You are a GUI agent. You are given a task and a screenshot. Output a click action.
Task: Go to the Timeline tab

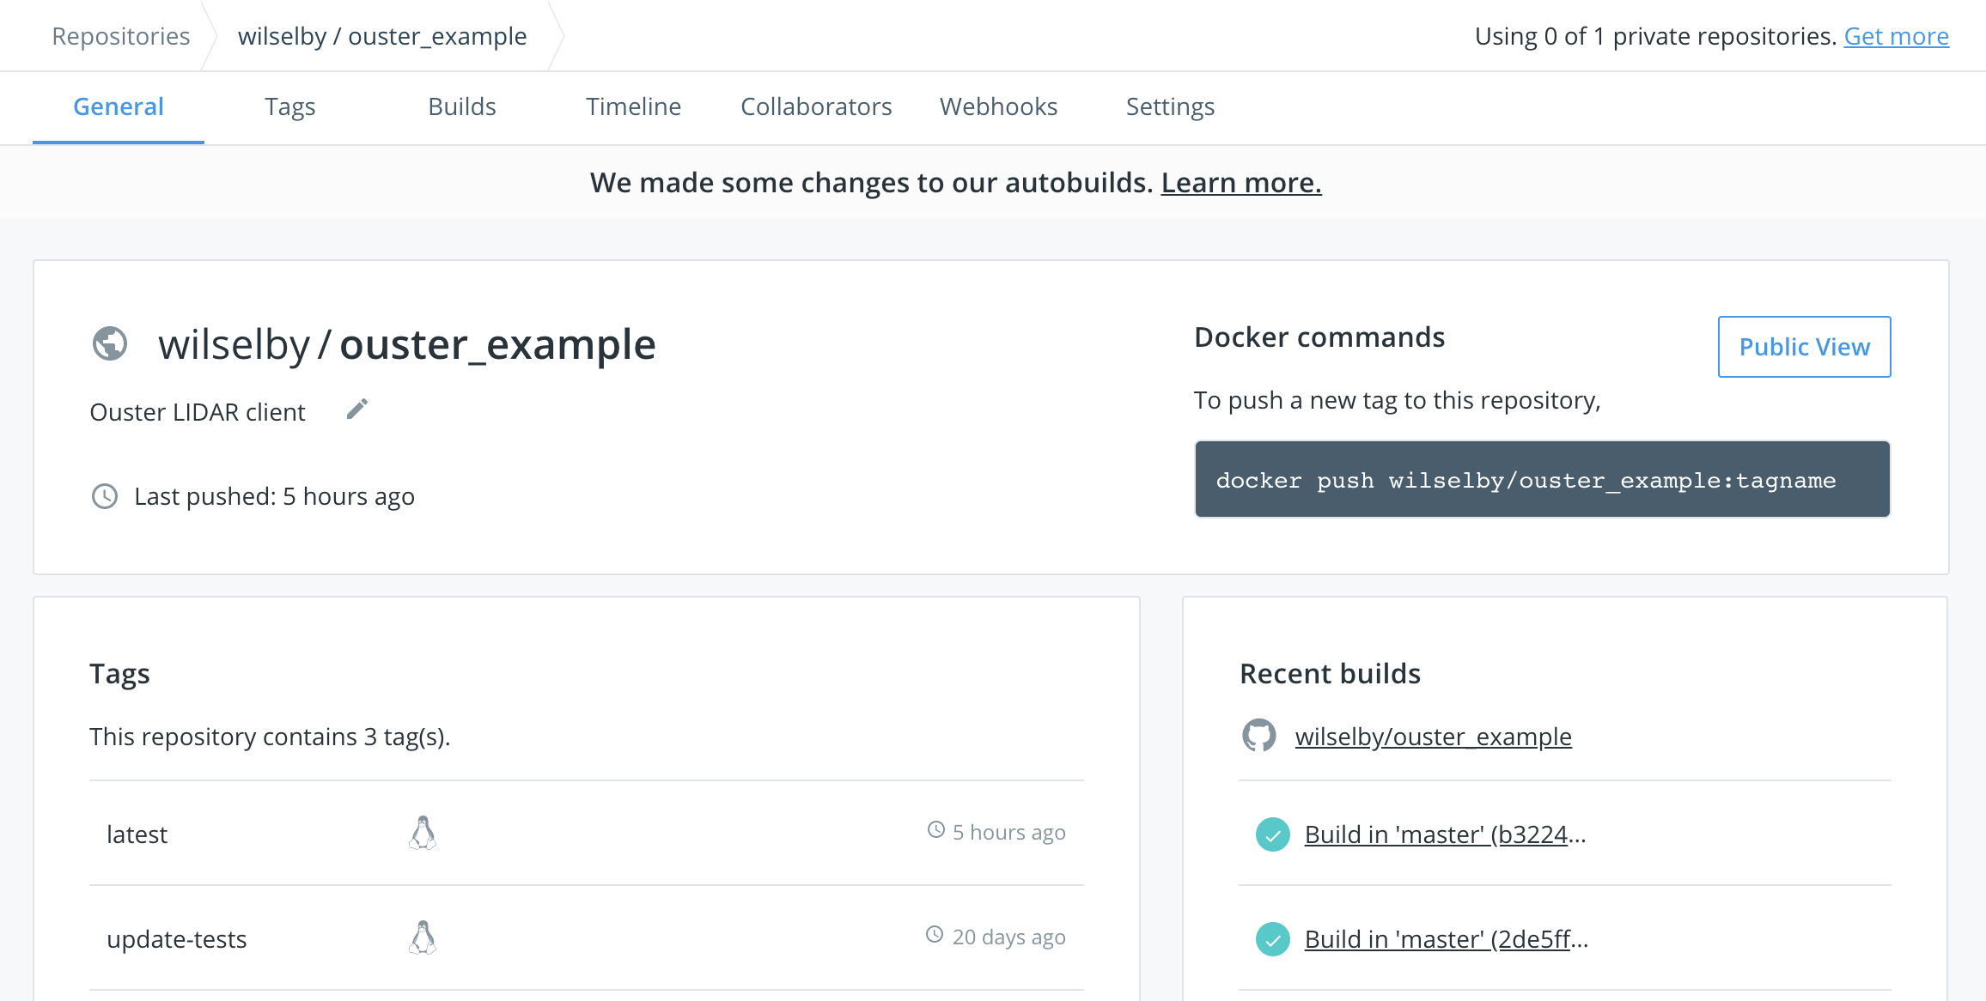click(x=634, y=106)
